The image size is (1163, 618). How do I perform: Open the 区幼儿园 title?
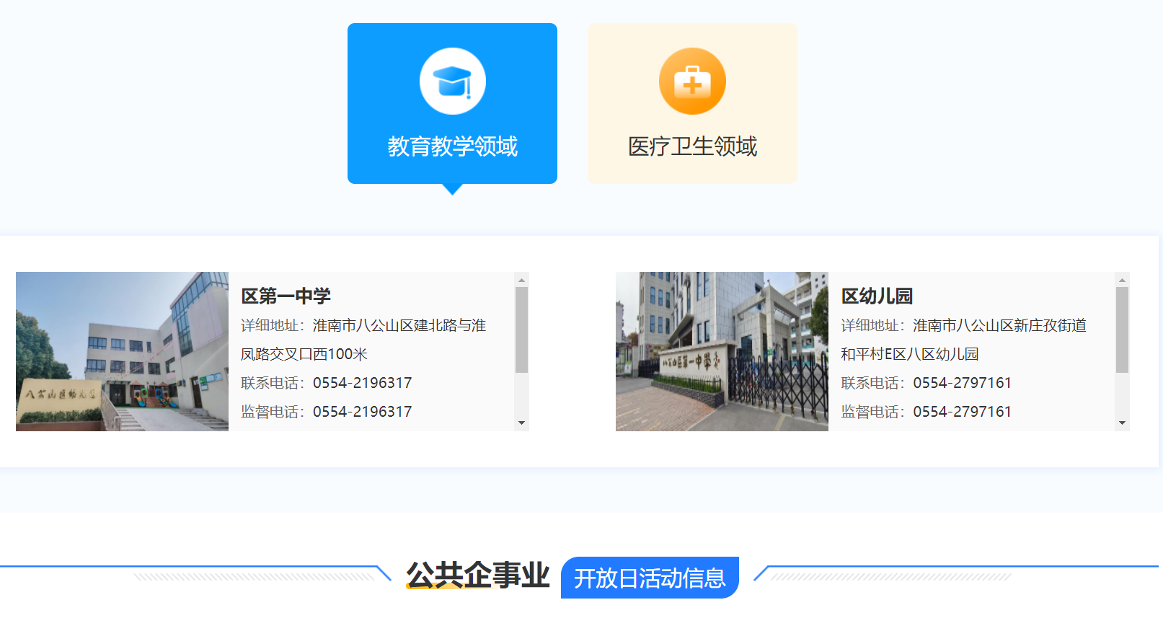[877, 296]
